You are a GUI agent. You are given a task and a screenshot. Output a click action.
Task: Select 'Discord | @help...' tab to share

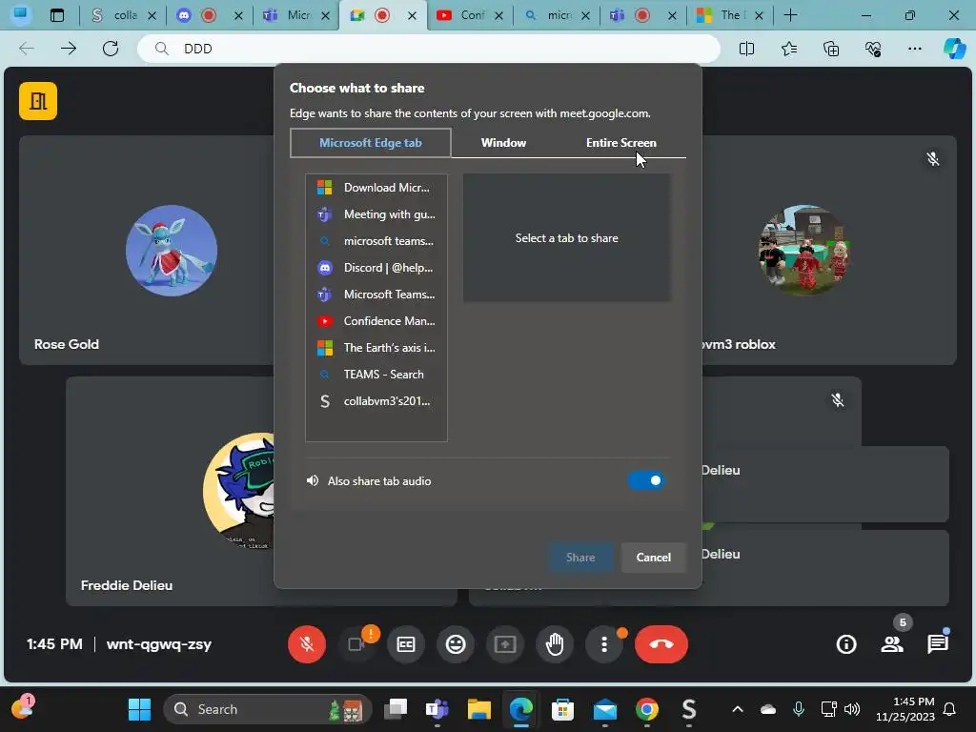pyautogui.click(x=376, y=268)
